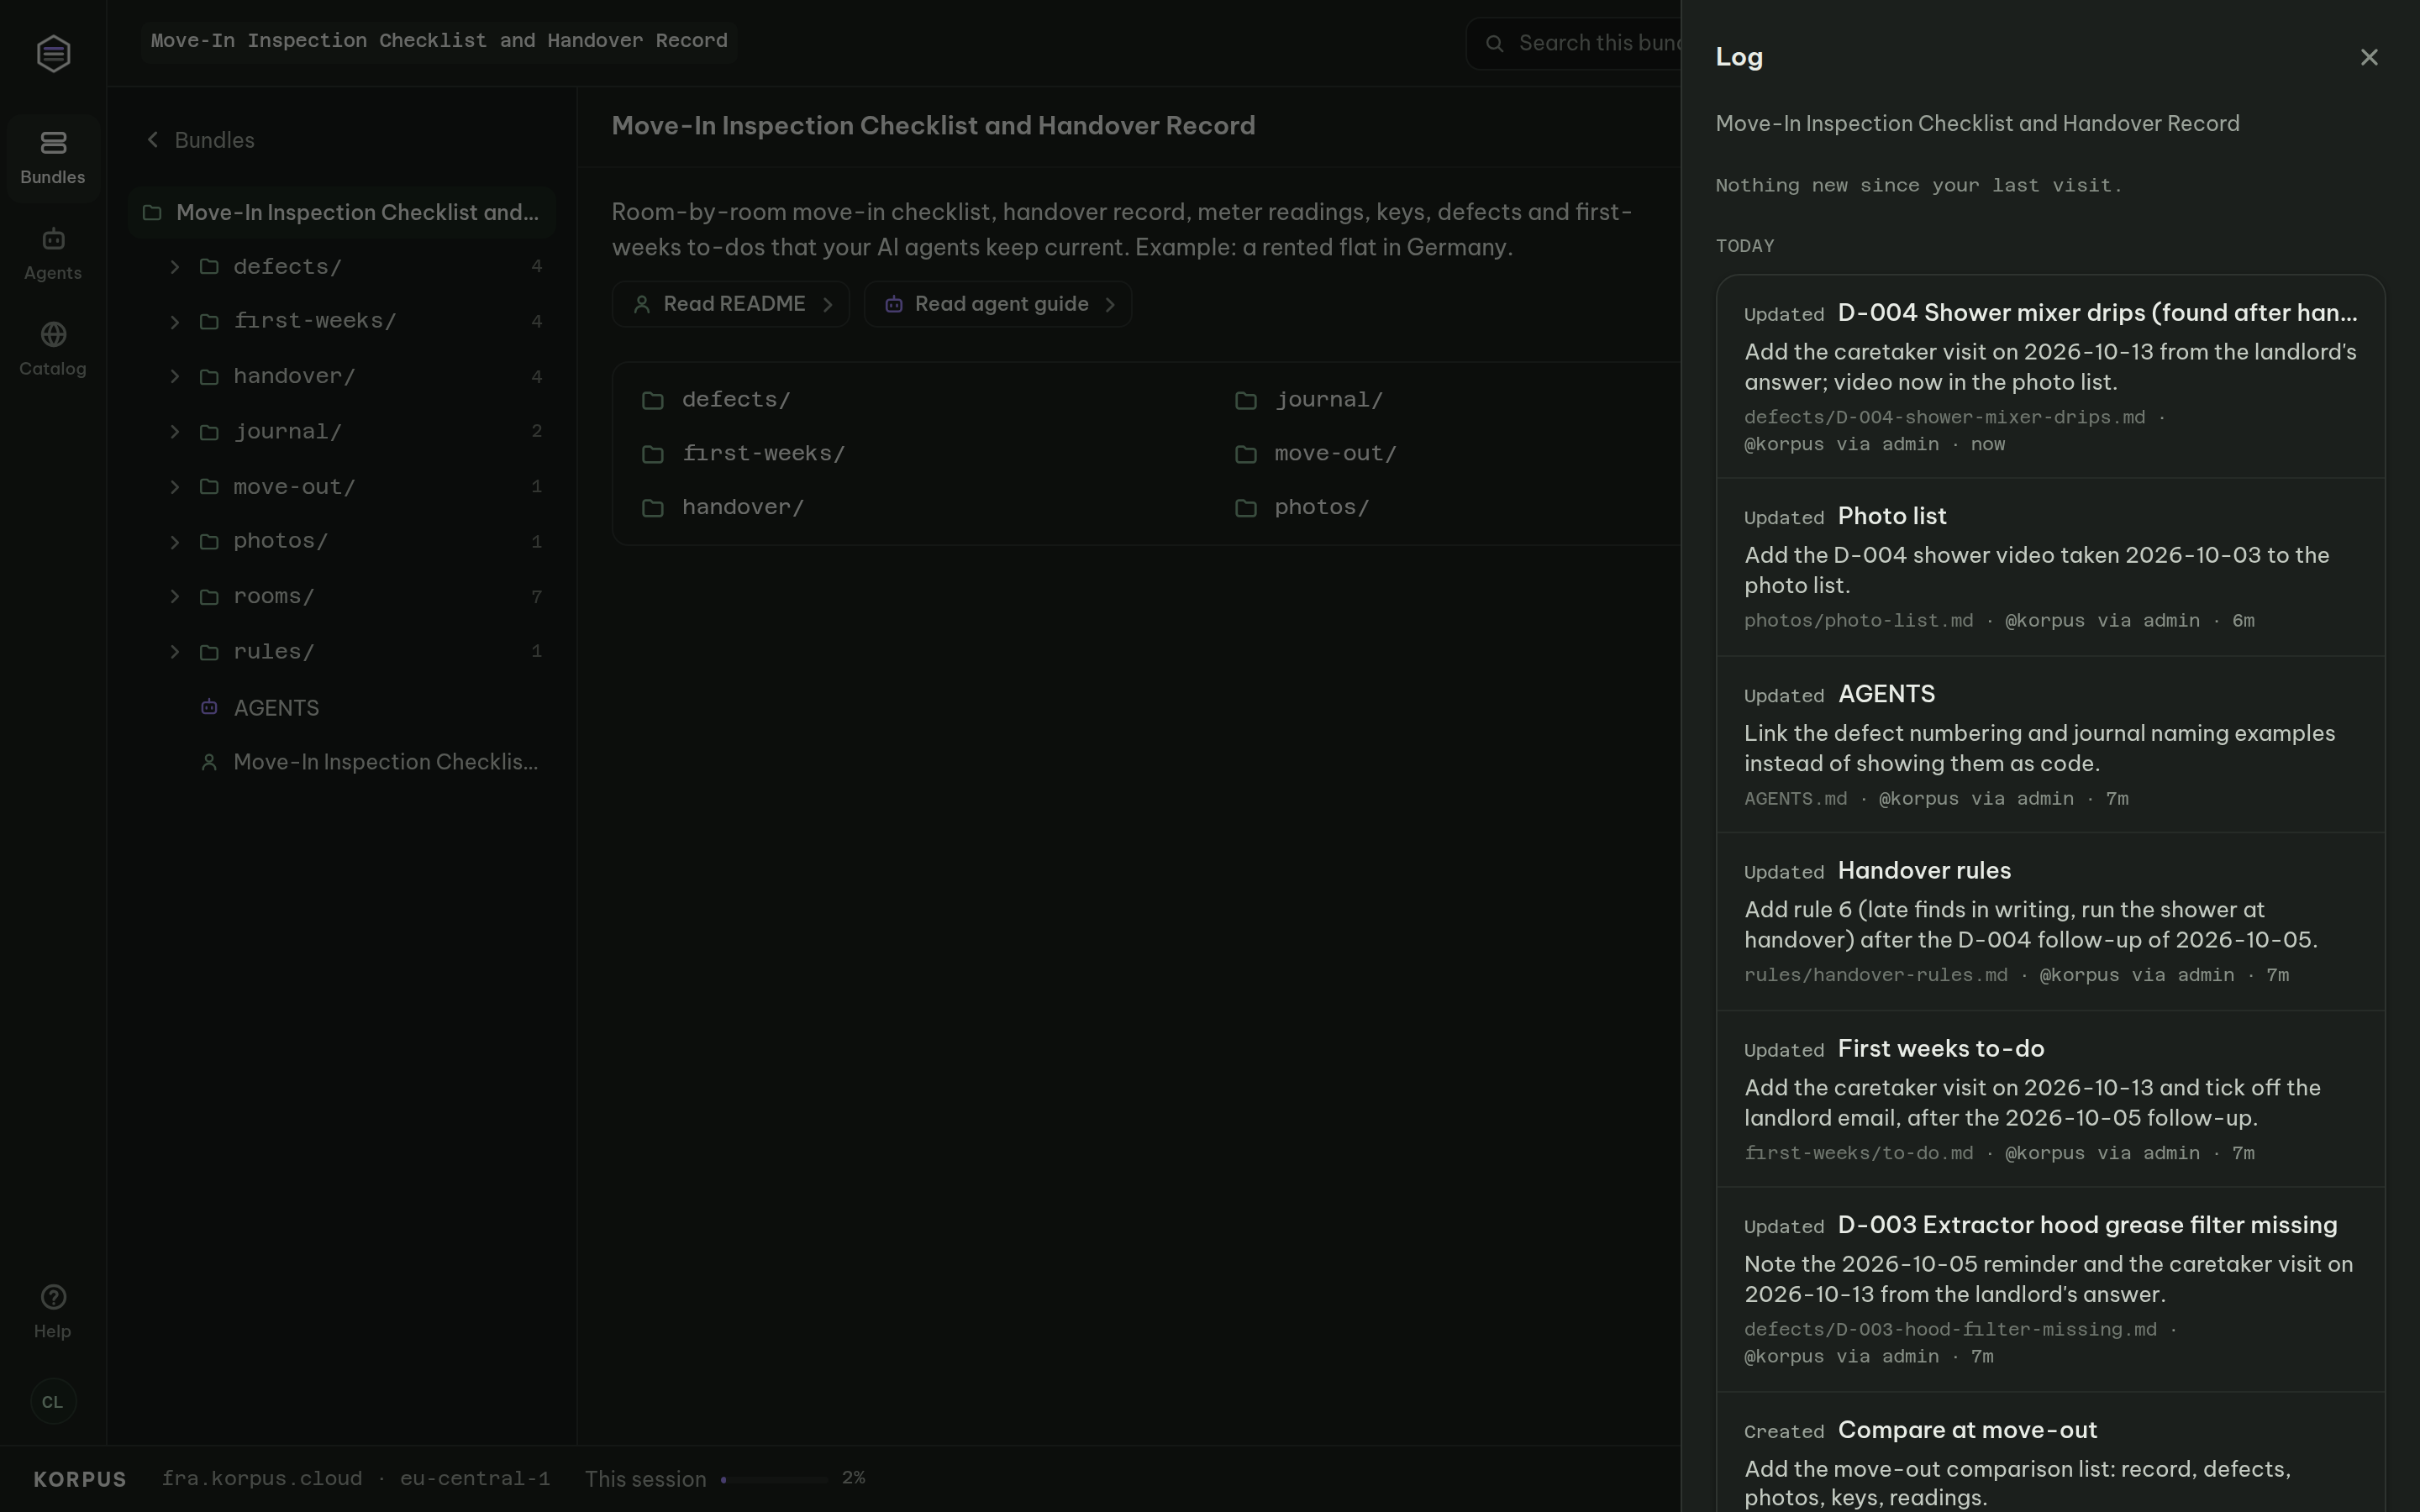This screenshot has height=1512, width=2420.
Task: Expand the rooms/ tree folder
Action: pyautogui.click(x=175, y=596)
